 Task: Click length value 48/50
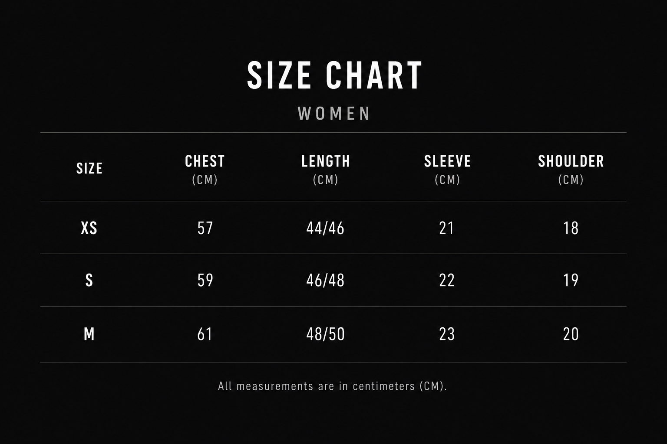point(325,334)
